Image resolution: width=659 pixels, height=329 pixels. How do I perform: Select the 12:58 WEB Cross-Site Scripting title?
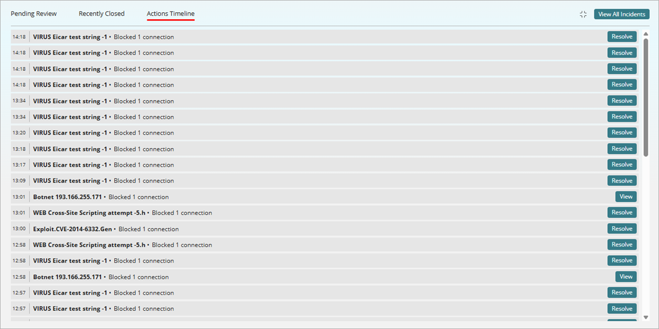(x=89, y=245)
